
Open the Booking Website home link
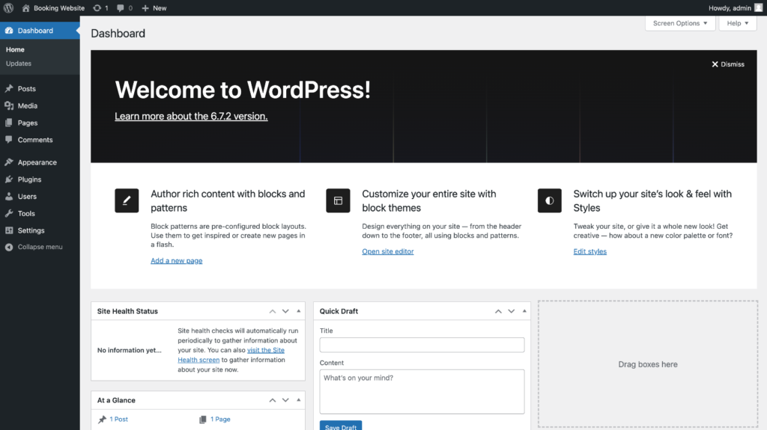click(53, 7)
